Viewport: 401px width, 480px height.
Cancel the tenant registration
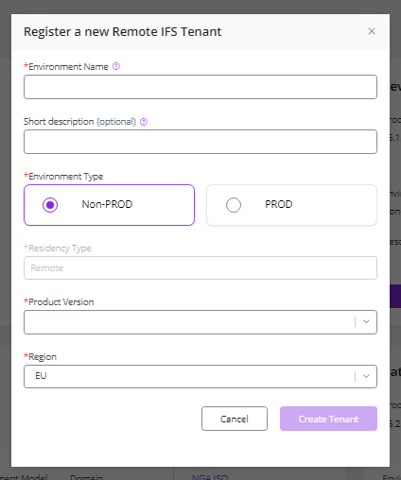tap(235, 419)
